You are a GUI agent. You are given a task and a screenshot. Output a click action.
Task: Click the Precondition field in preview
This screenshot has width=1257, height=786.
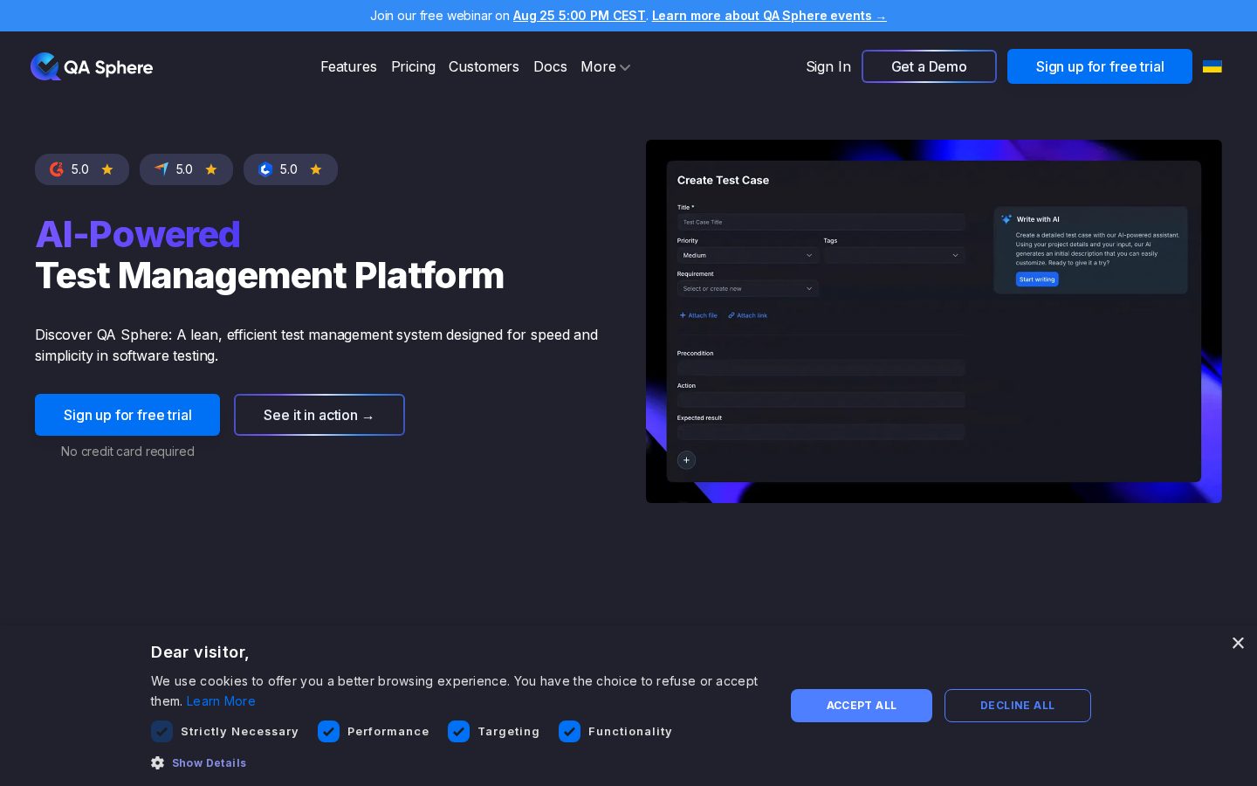[x=821, y=368]
